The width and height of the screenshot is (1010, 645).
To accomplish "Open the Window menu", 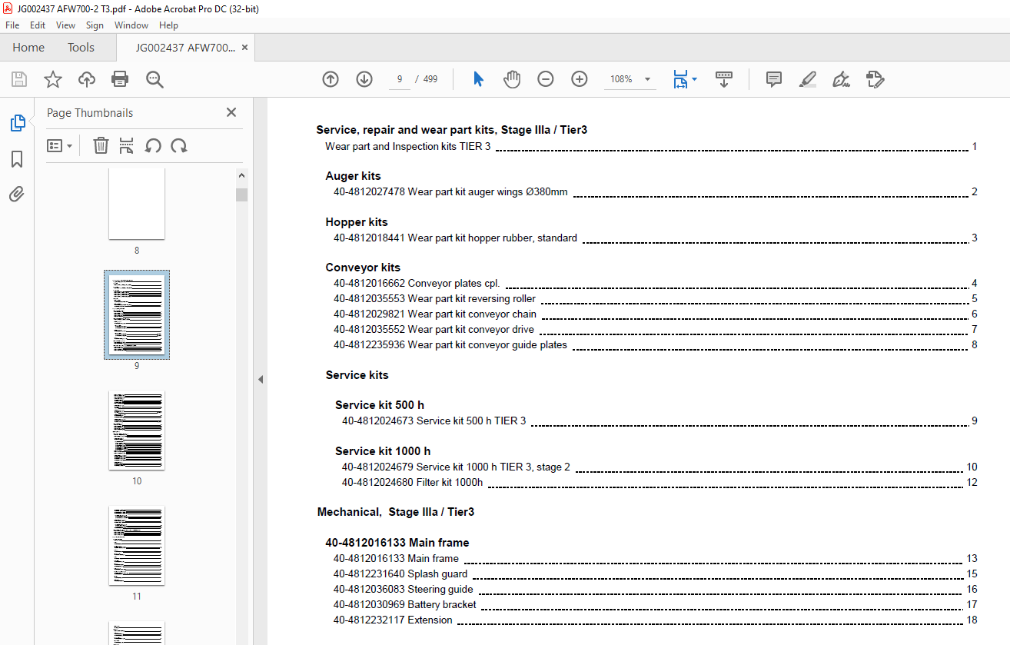I will click(131, 25).
